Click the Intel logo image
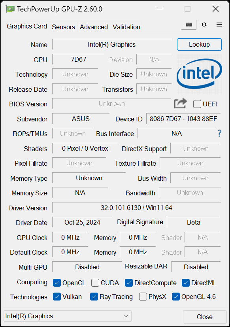Viewport: 230px width, 327px height. click(199, 74)
